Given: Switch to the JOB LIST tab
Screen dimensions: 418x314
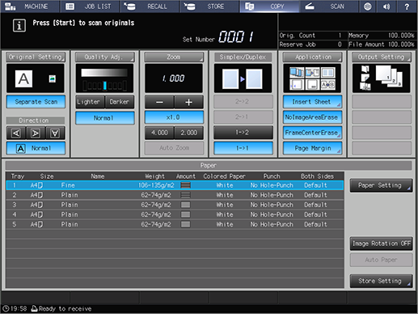Looking at the screenshot, I should 90,6.
